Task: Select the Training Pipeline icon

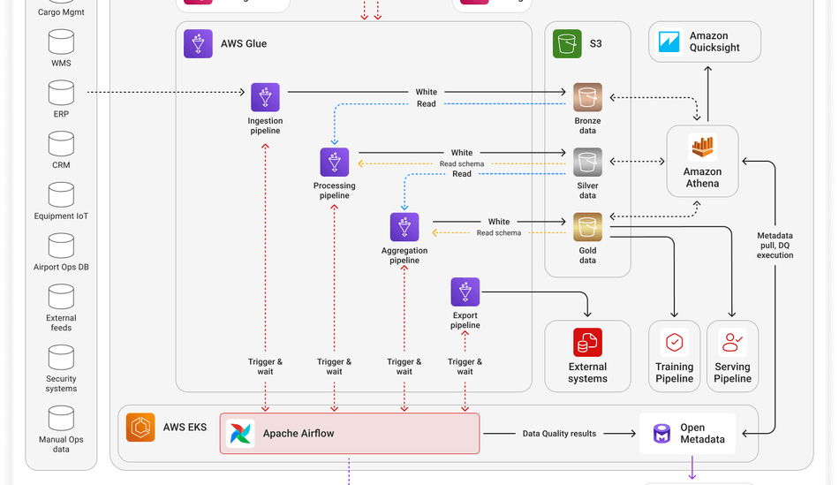Action: coord(674,342)
